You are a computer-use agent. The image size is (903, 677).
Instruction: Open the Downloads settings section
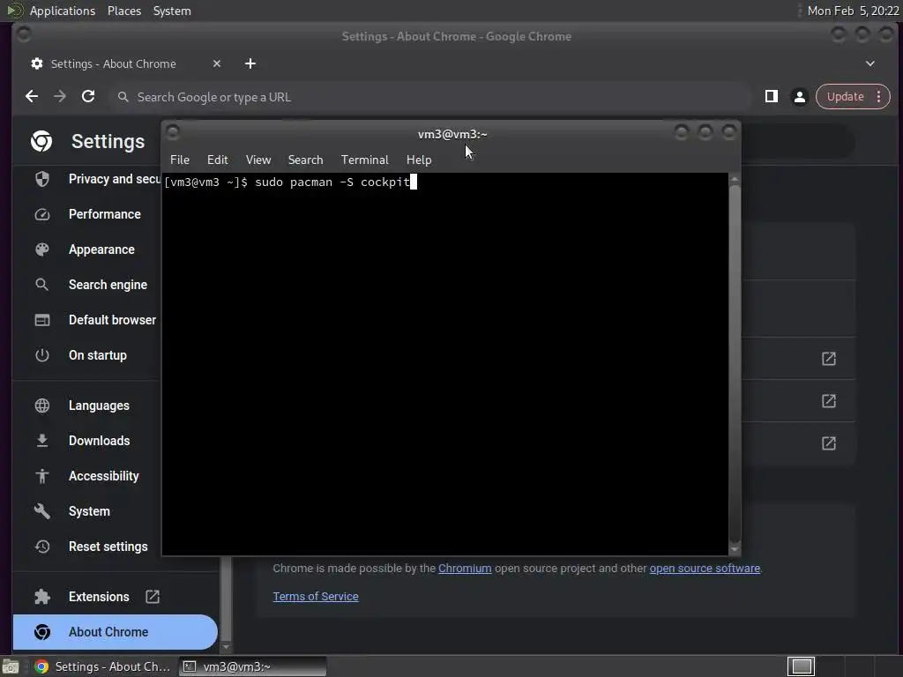(x=99, y=441)
